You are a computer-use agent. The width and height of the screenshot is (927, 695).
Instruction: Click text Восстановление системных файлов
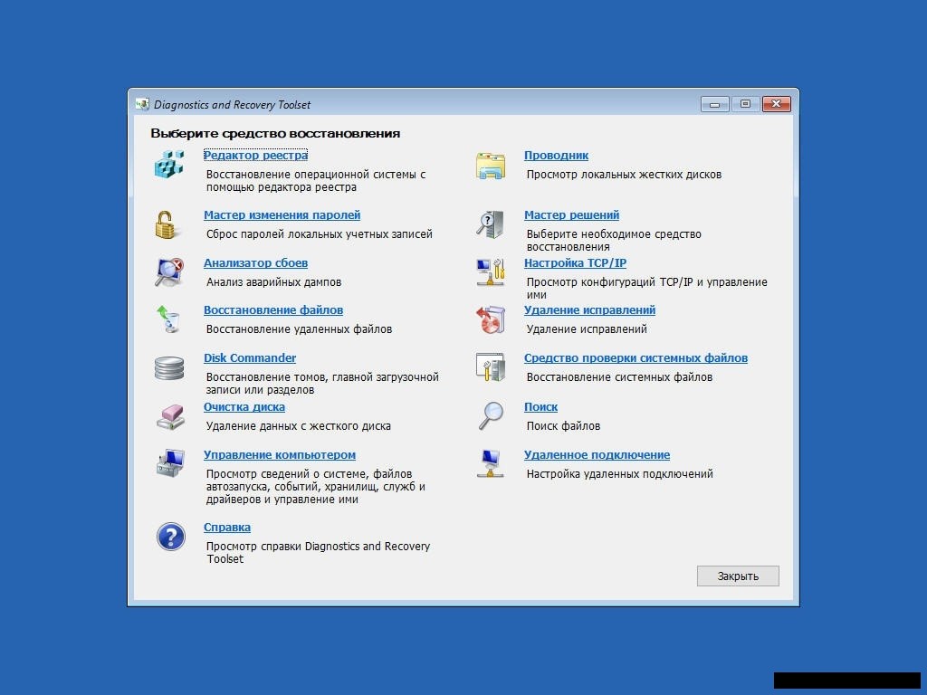point(619,377)
